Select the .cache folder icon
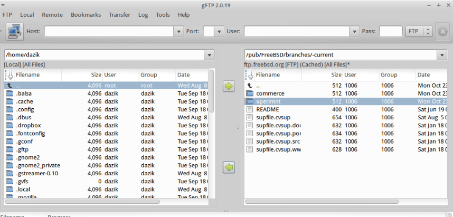This screenshot has height=217, width=453. tap(10, 102)
